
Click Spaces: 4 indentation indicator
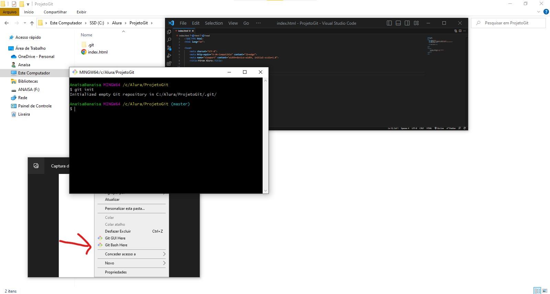[x=405, y=128]
